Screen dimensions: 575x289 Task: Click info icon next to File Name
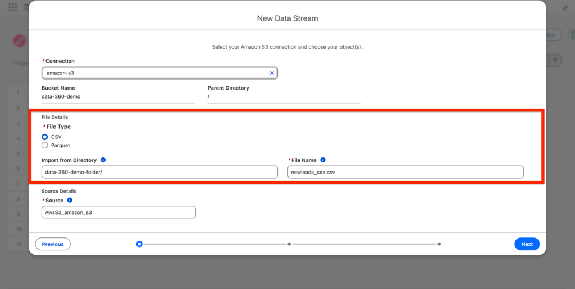[323, 160]
